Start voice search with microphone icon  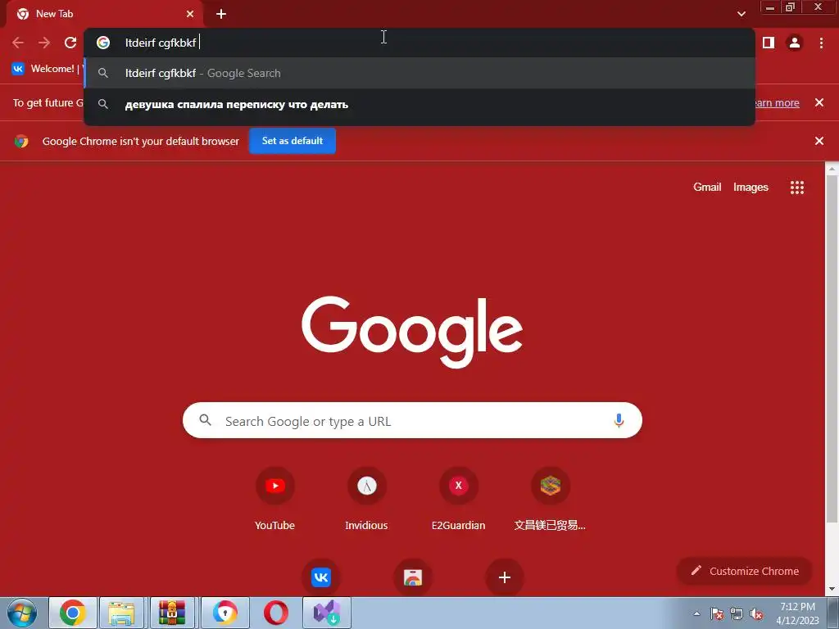[x=619, y=421]
